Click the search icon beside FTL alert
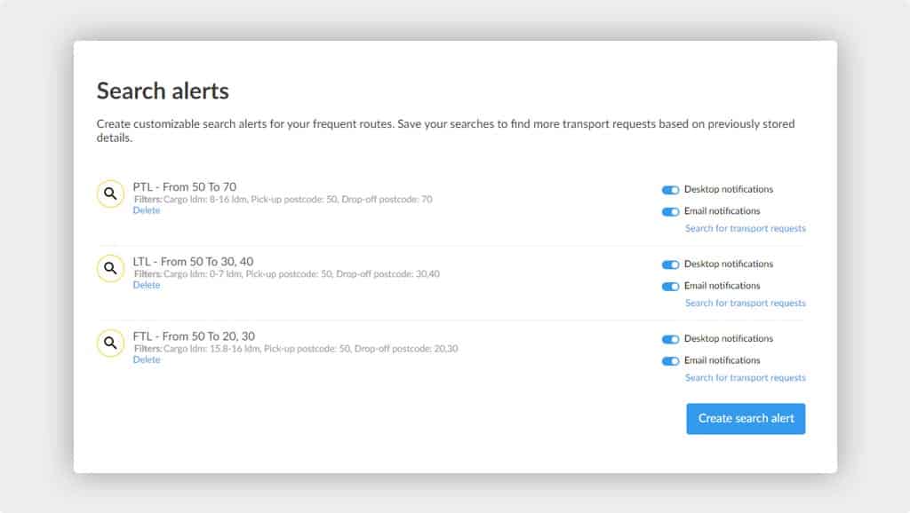Screen dimensions: 910x513 click(110, 343)
